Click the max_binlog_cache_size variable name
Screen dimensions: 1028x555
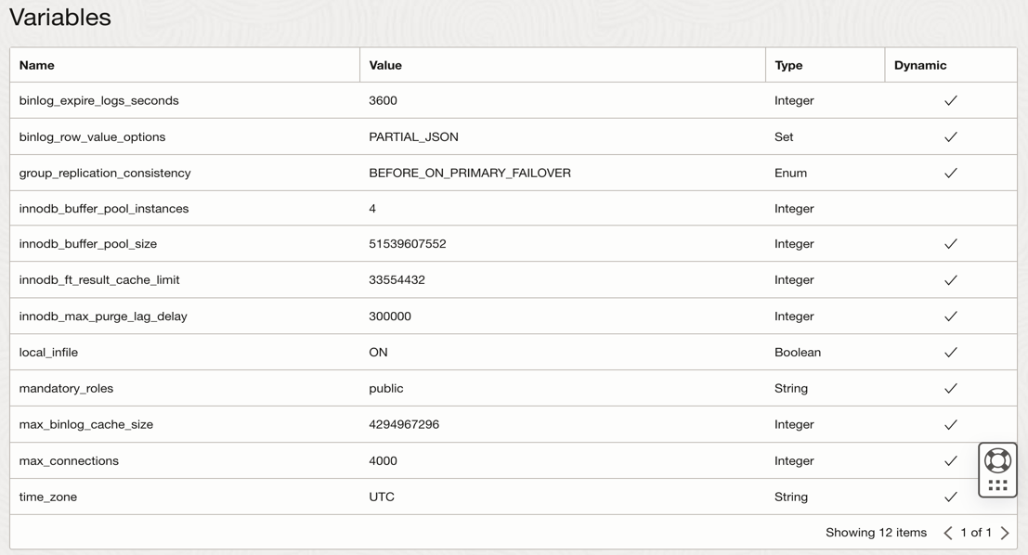coord(86,424)
